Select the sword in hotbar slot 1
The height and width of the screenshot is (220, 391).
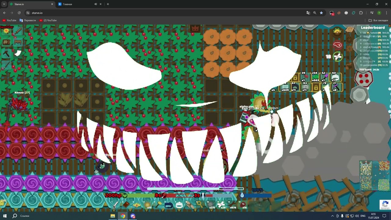[x=116, y=204]
